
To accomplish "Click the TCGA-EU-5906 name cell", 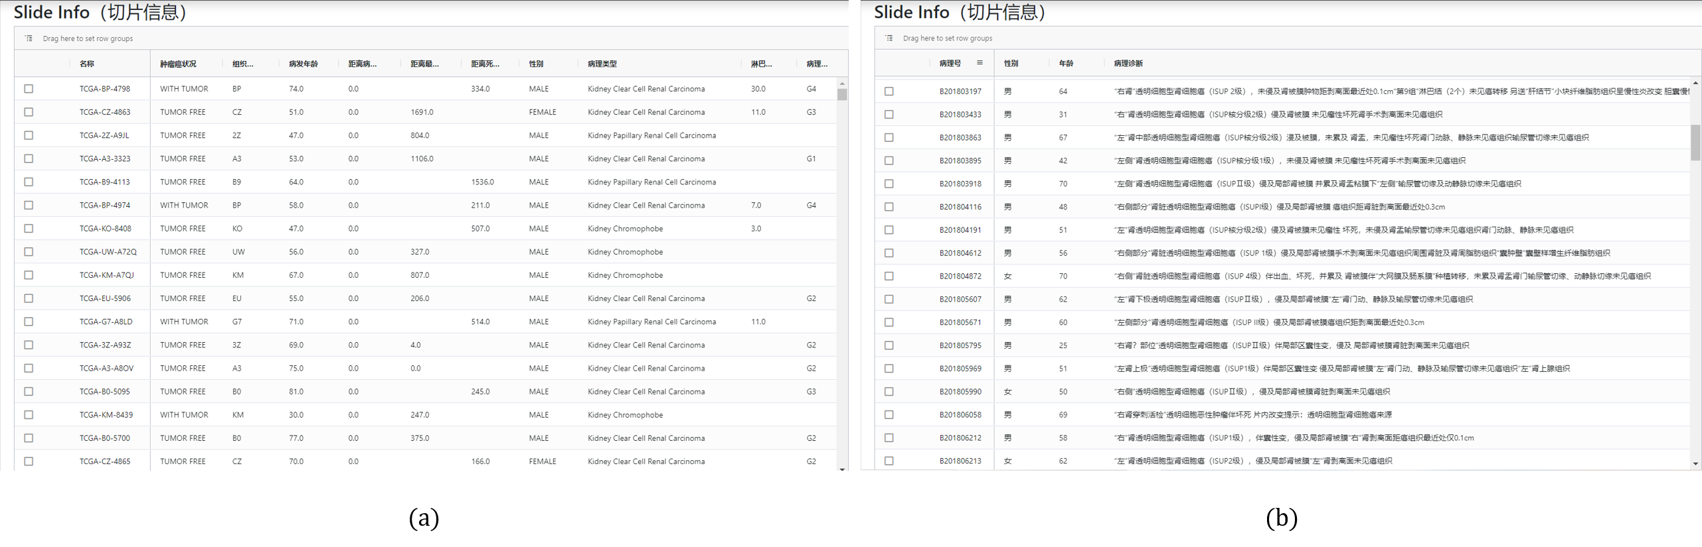I will pos(105,298).
